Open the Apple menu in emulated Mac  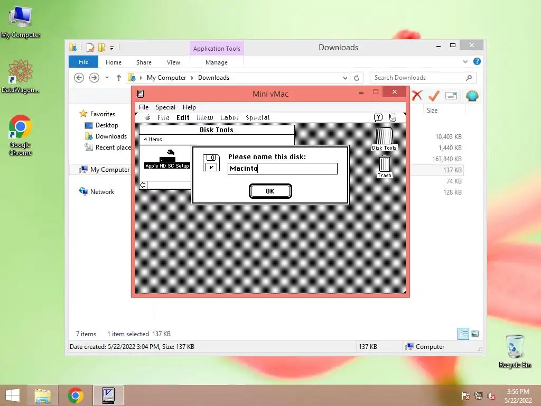click(x=148, y=117)
